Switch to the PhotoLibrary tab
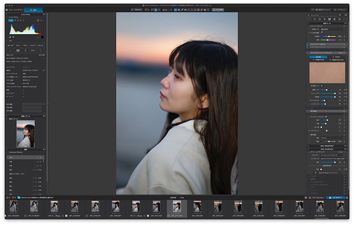354x225 pixels. (x=14, y=9)
